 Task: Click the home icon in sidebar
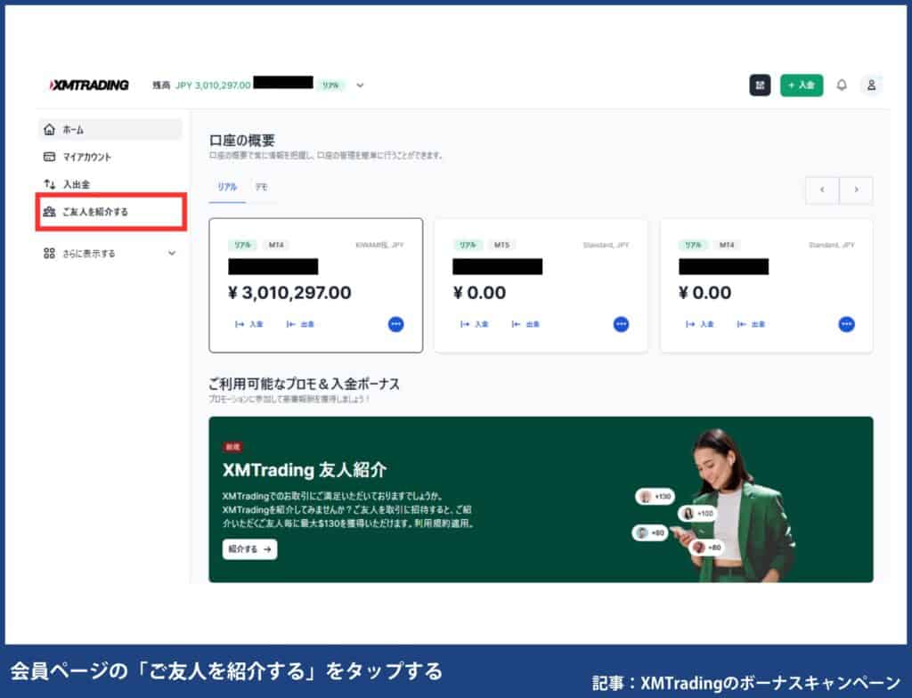(50, 129)
